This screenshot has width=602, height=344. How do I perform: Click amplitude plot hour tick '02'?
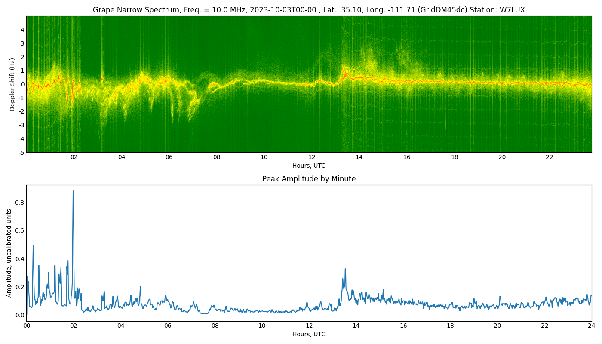(x=74, y=326)
